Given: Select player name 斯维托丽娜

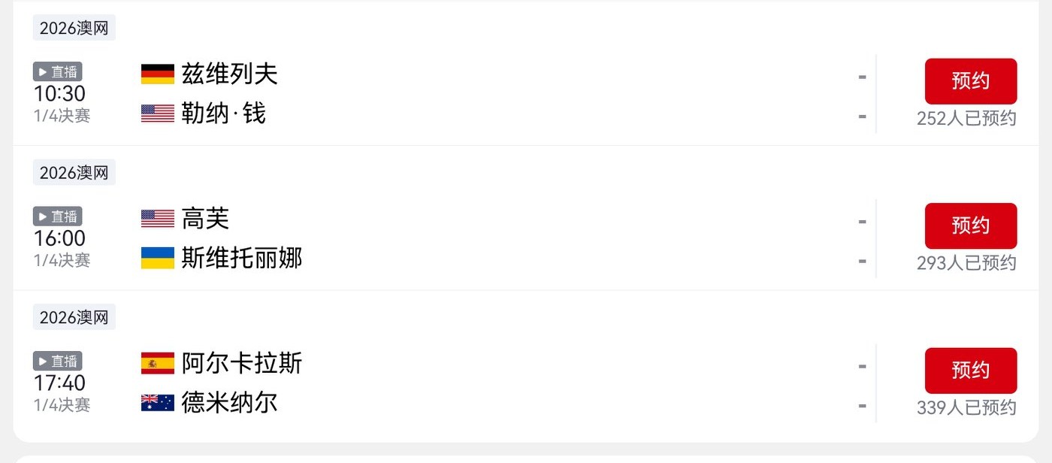Looking at the screenshot, I should (x=242, y=259).
